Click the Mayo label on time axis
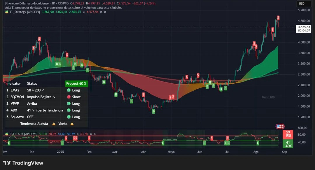The width and height of the screenshot is (315, 170). pyautogui.click(x=171, y=152)
